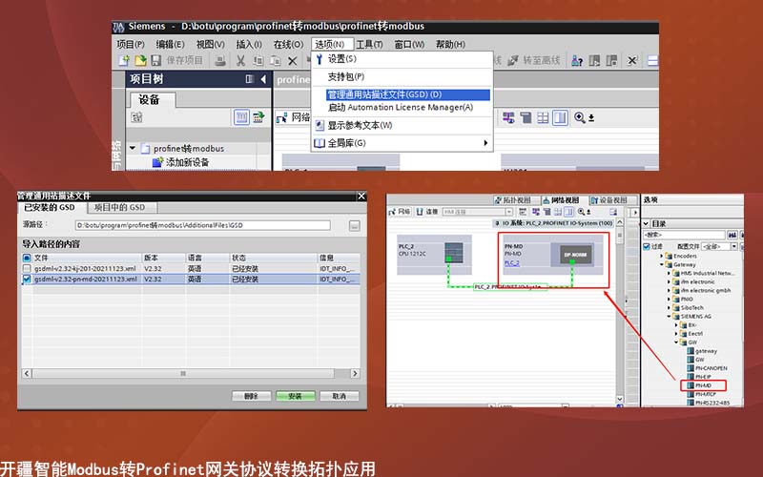
Task: Uncheck the gsdml-v2.32-pn-md file checkbox
Action: pos(27,279)
